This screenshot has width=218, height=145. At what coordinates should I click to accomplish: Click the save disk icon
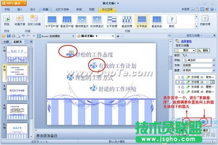(x=9, y=36)
